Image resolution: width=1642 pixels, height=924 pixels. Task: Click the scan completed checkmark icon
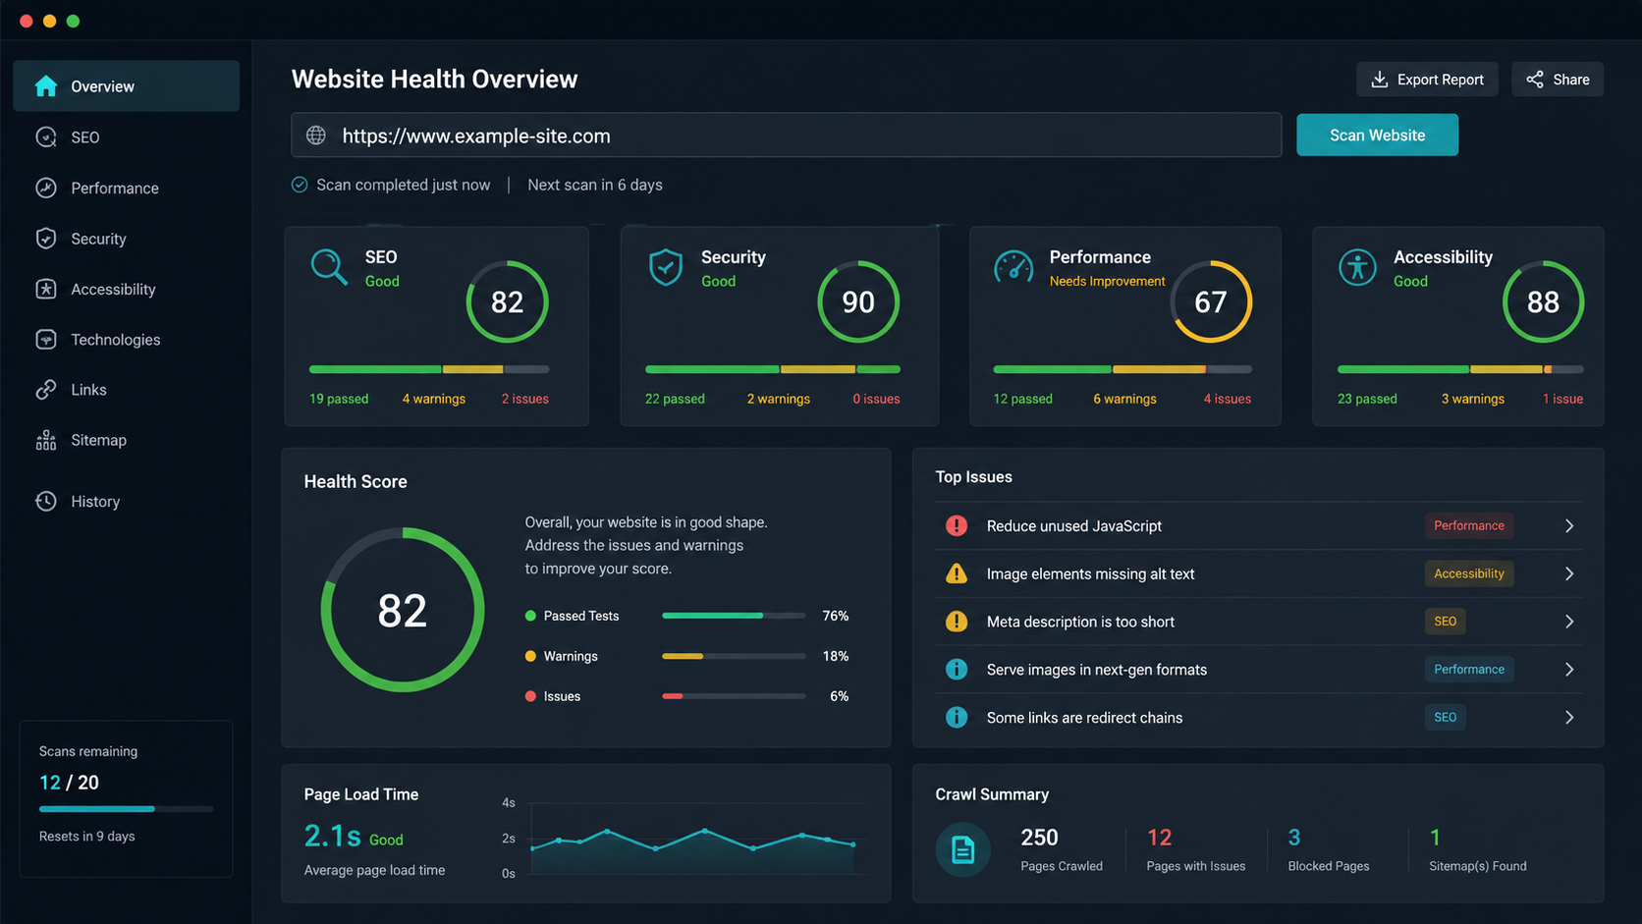point(300,185)
